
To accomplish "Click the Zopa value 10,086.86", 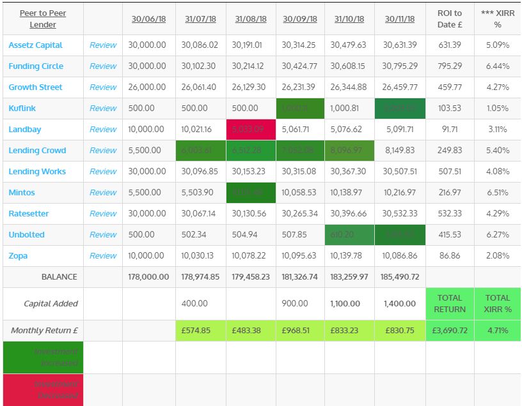I will click(x=399, y=256).
